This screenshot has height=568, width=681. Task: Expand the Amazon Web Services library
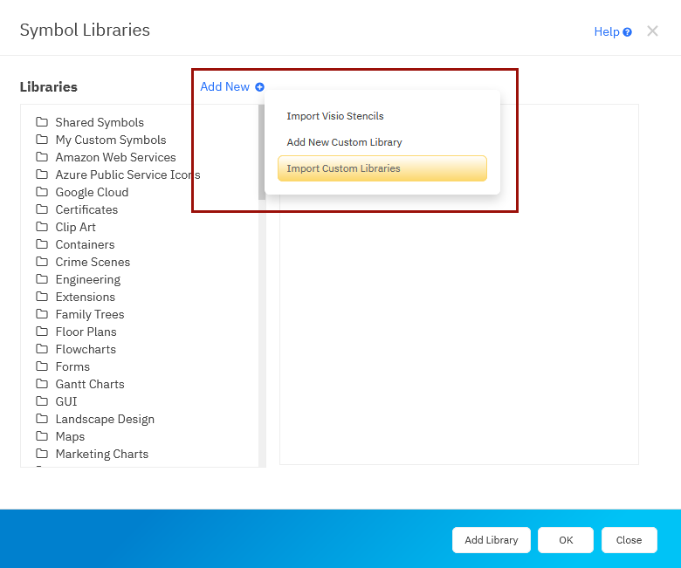coord(115,157)
